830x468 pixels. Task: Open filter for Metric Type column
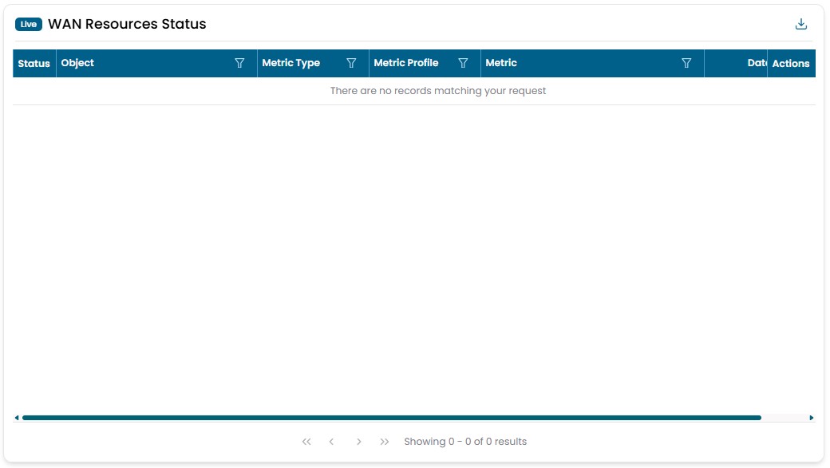[351, 63]
